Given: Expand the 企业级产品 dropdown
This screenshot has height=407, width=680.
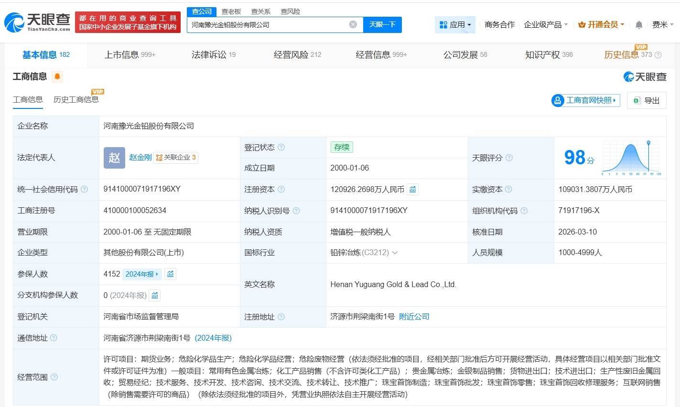Looking at the screenshot, I should click(x=545, y=24).
